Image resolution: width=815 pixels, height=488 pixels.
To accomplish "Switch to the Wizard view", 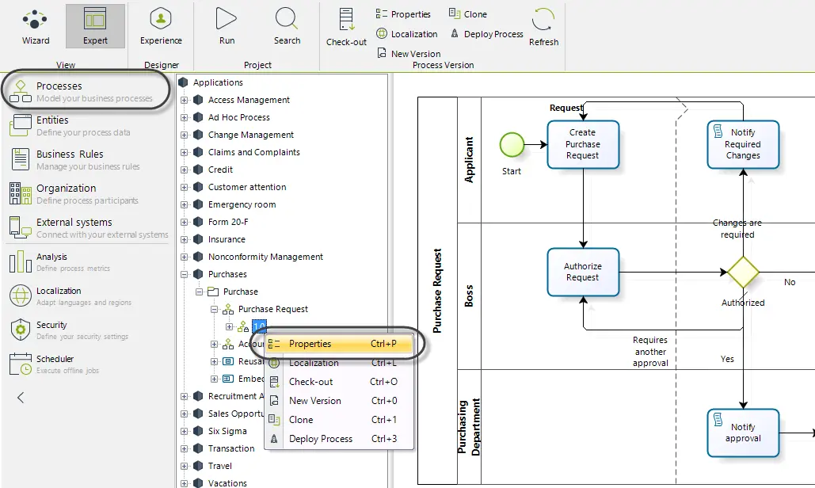I will [36, 26].
